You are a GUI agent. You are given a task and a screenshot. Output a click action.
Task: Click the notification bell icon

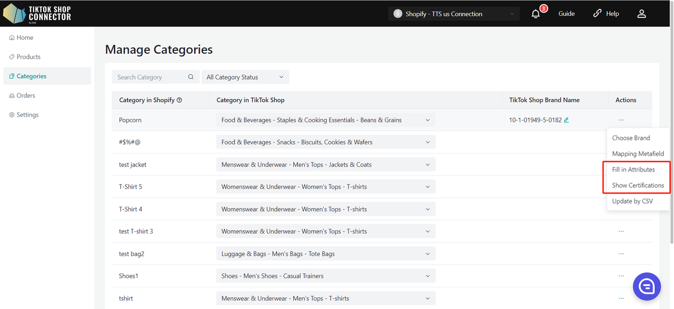tap(536, 14)
